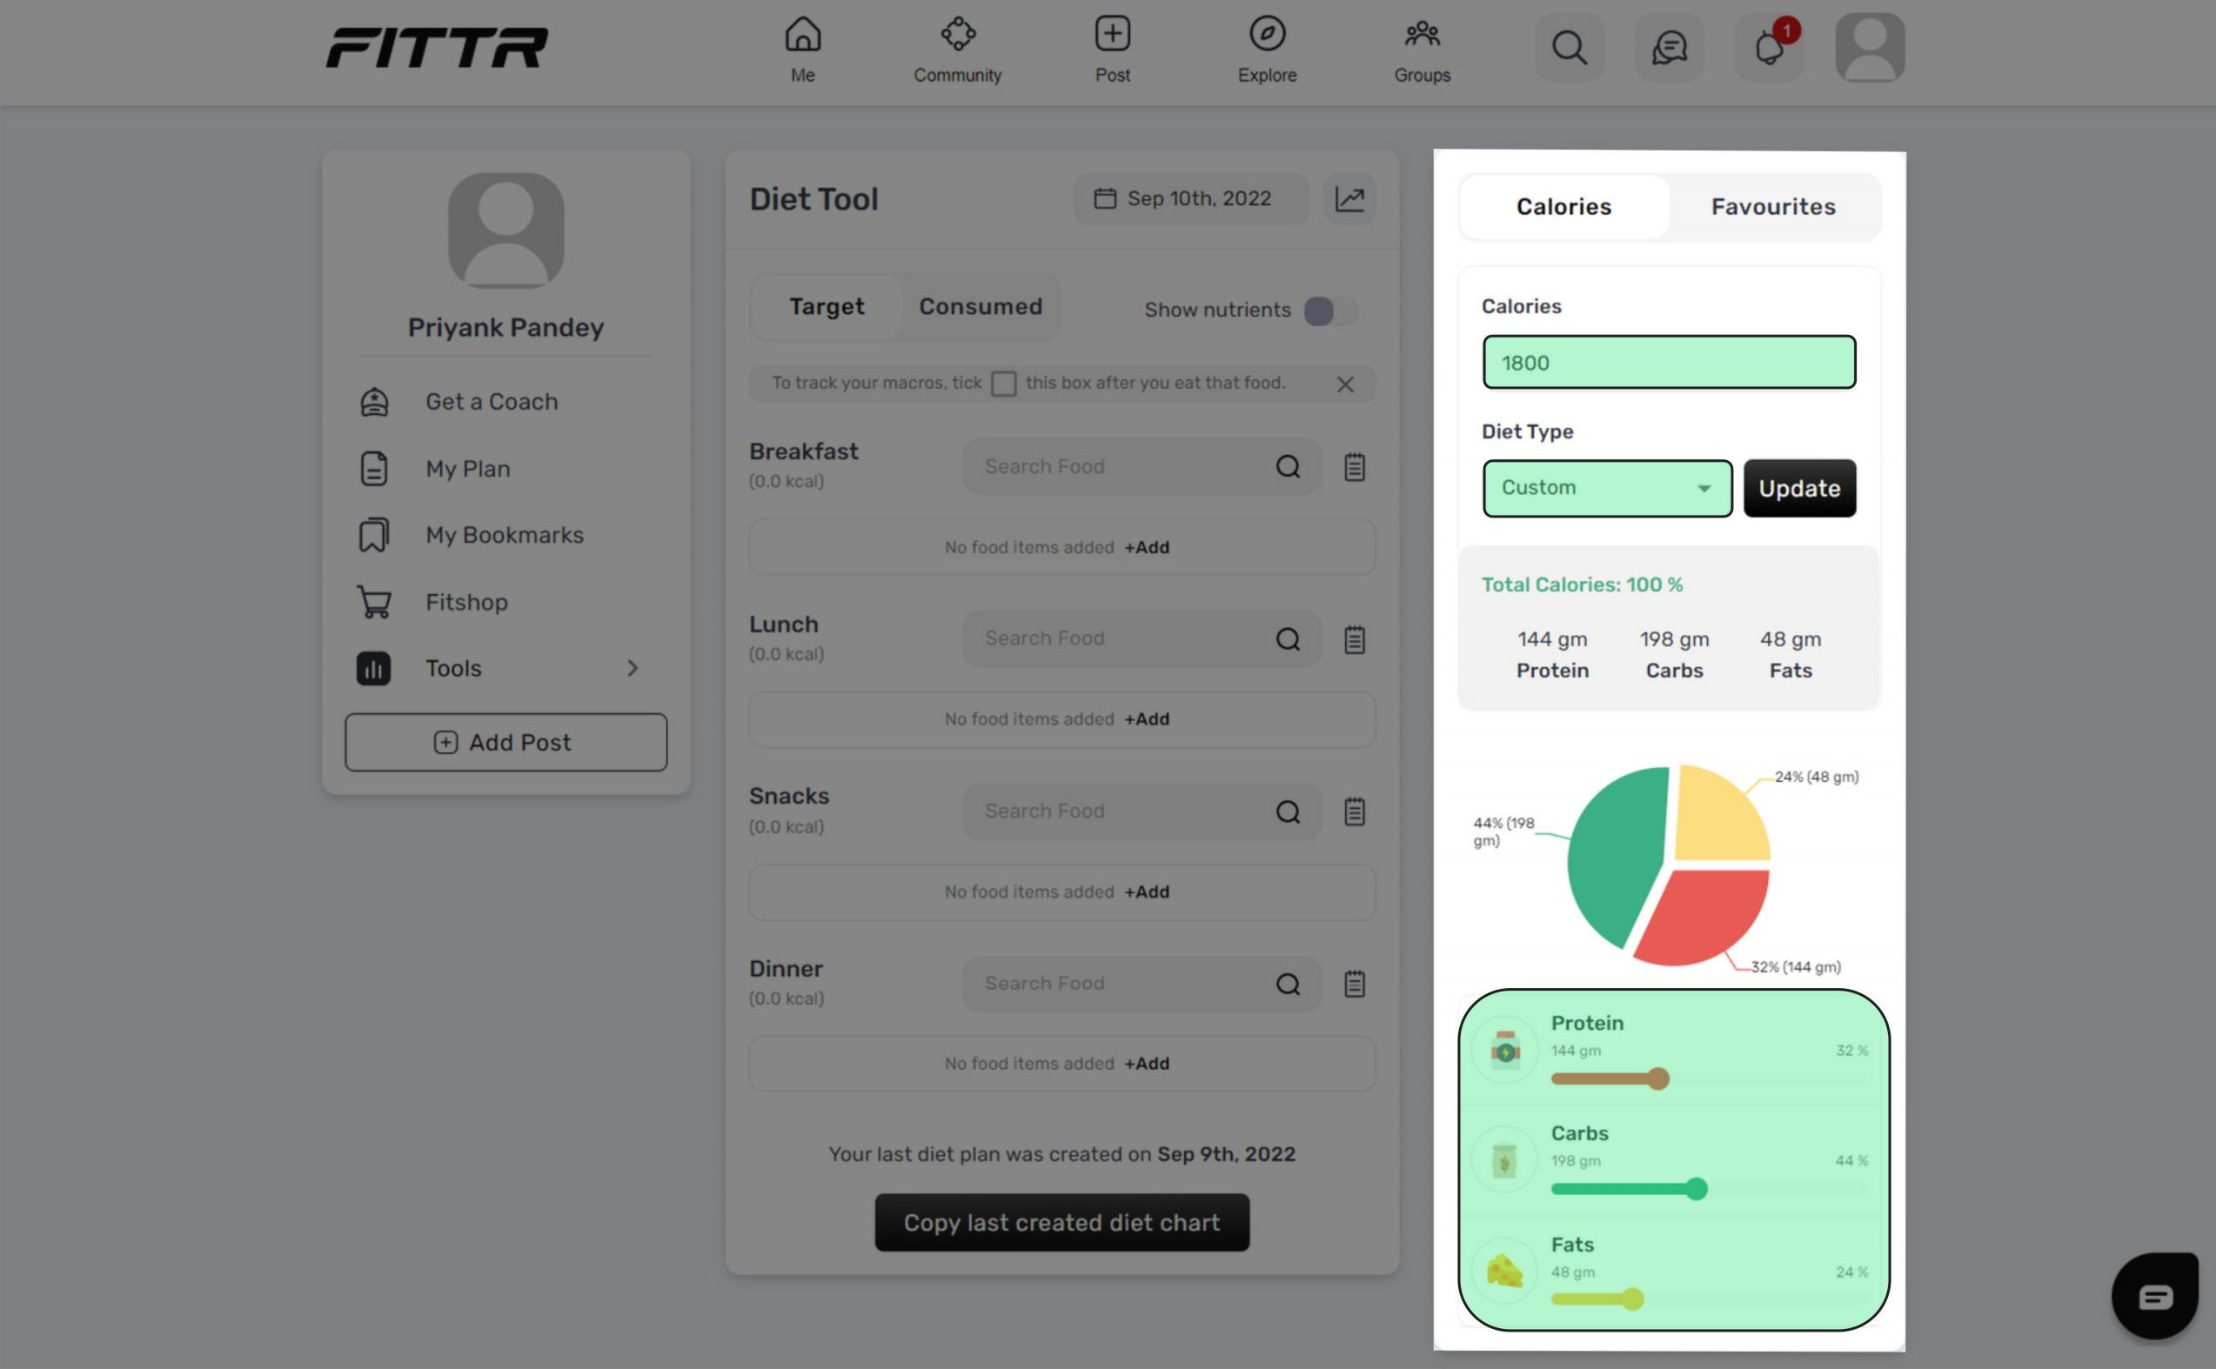
Task: Dismiss the macro tracking hint banner
Action: pyautogui.click(x=1345, y=384)
